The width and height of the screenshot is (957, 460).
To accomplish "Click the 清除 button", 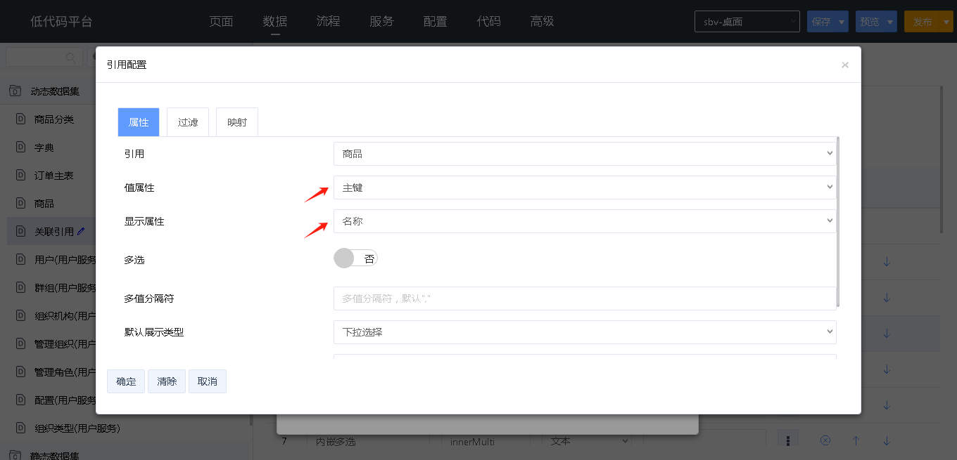I will click(167, 381).
